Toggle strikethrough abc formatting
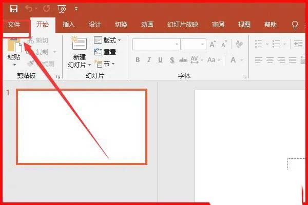 183,60
